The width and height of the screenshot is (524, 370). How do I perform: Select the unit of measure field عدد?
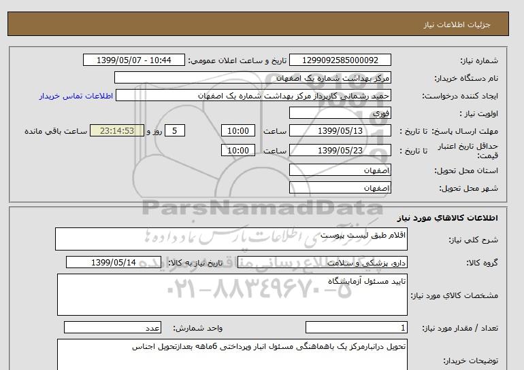pyautogui.click(x=112, y=327)
